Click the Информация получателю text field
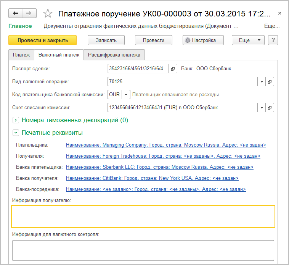 pyautogui.click(x=143, y=217)
